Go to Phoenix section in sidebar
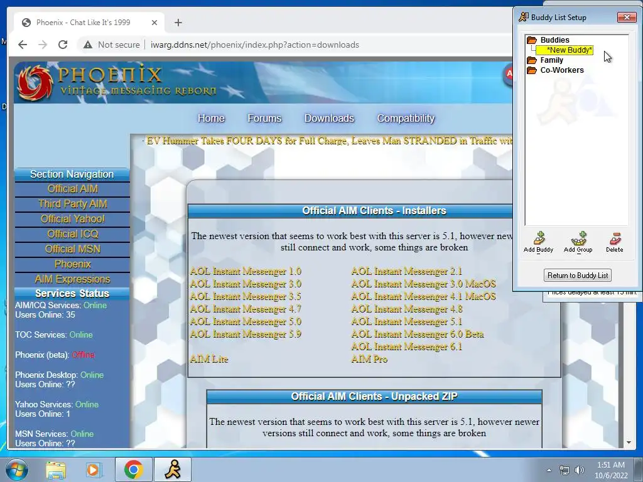Screen dimensions: 643x482 click(x=72, y=264)
